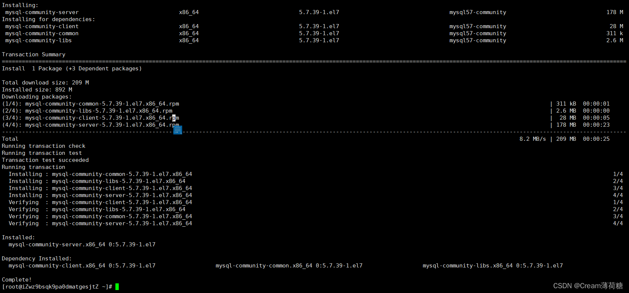Click the "Verifying : mysql-community-libs" line
Screen dimensions: 629x293
click(x=97, y=209)
